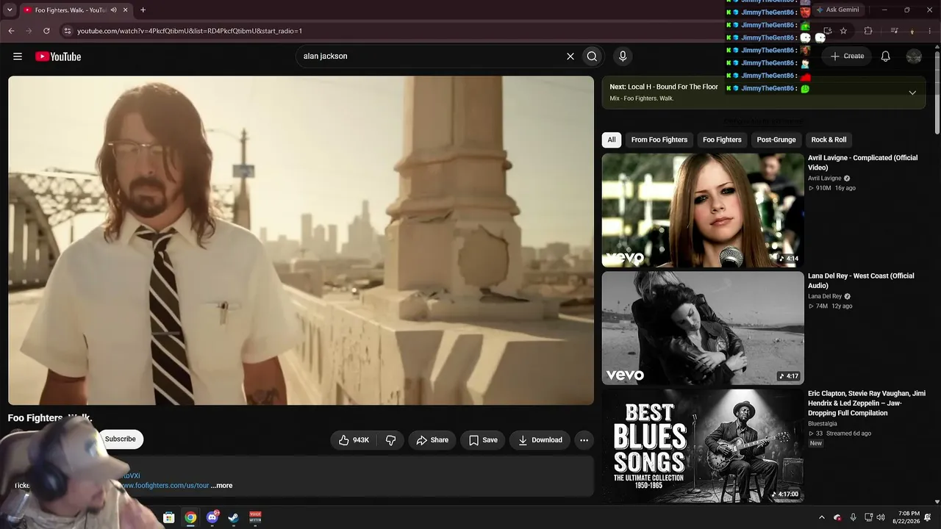The image size is (941, 529).
Task: Reload the YouTube page
Action: tap(46, 31)
